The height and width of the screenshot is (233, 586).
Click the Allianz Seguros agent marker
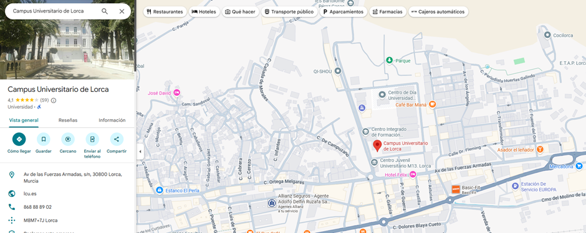[272, 203]
